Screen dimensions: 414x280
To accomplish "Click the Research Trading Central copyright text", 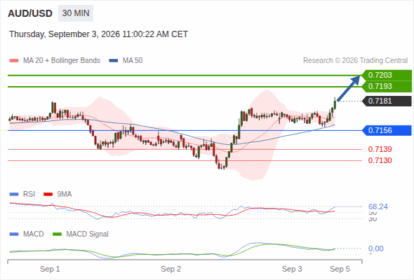I will point(355,61).
